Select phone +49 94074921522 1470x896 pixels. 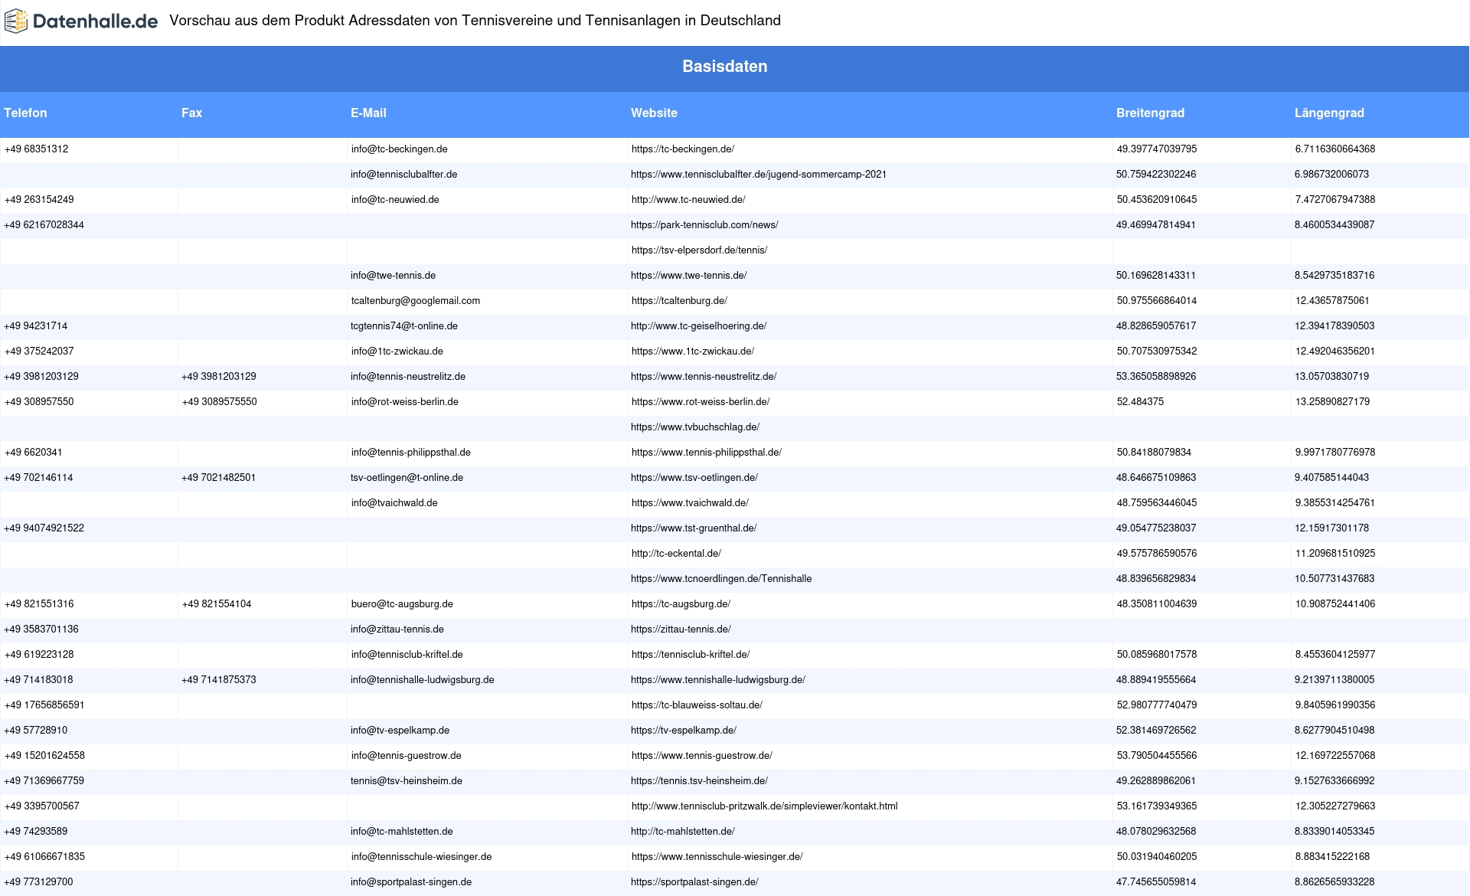(44, 528)
